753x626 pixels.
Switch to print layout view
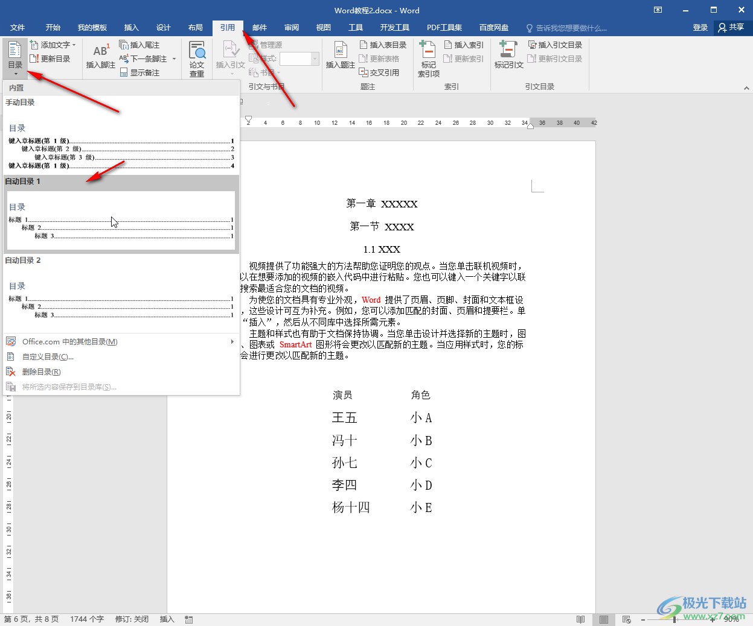[604, 619]
